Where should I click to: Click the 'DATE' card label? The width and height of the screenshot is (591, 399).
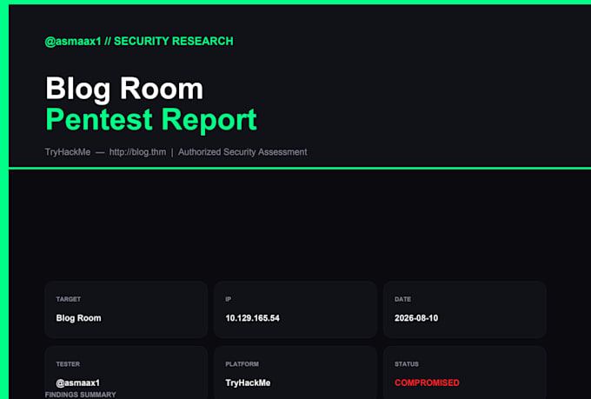pos(402,299)
